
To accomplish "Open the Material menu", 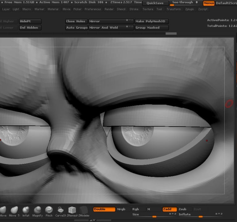I will pyautogui.click(x=53, y=9).
